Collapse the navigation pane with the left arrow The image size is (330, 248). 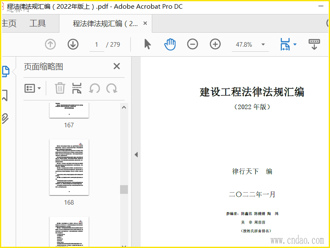coord(136,155)
